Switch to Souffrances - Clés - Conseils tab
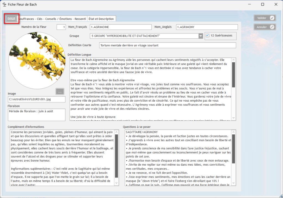Screen dimensions: 283x198 coord(52,19)
